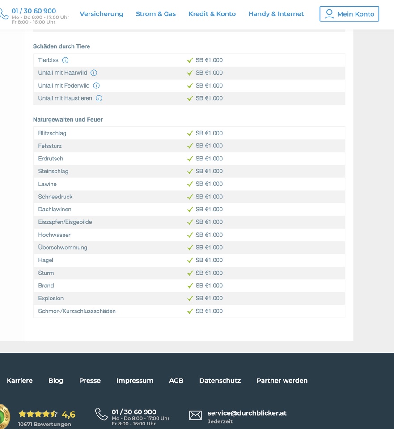Click the star rating in the footer
This screenshot has width=394, height=429.
[x=38, y=414]
